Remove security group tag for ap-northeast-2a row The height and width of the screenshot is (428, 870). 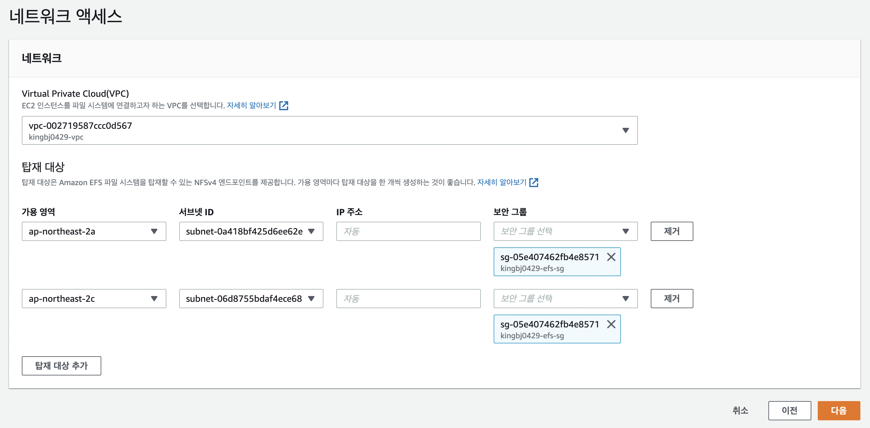(x=611, y=257)
